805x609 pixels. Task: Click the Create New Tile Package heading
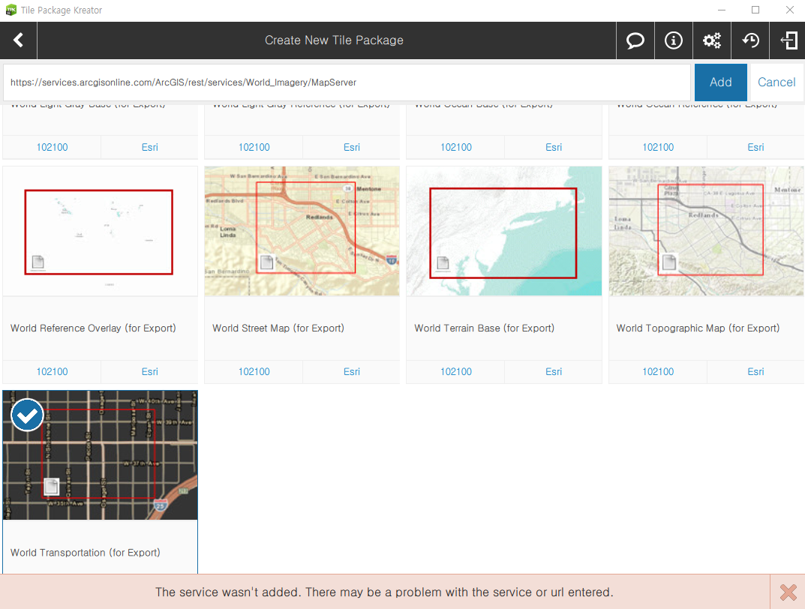[334, 40]
